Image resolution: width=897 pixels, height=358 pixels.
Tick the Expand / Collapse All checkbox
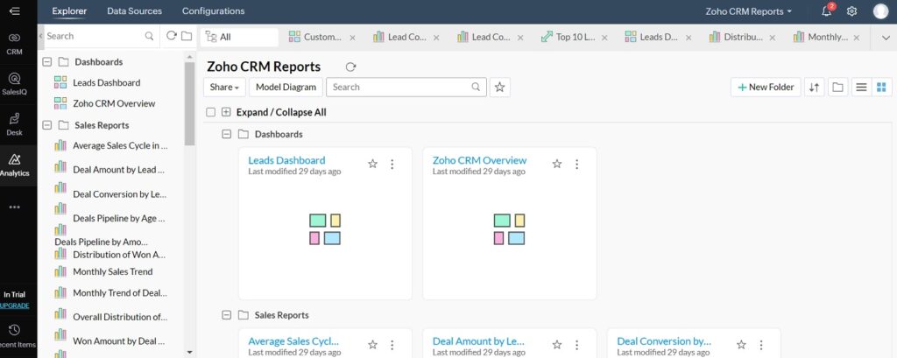210,112
